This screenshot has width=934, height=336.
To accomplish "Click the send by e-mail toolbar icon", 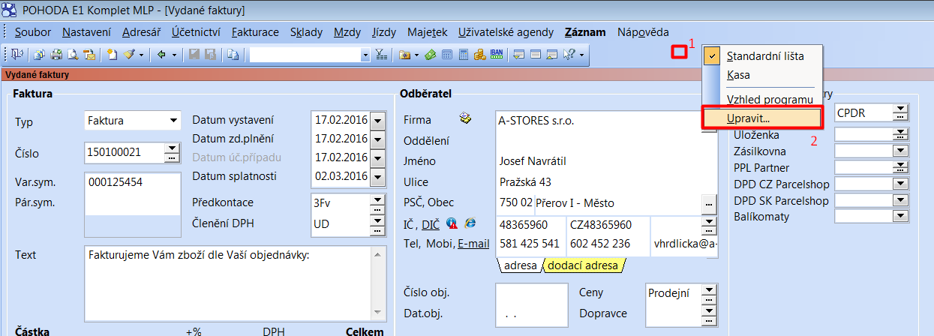I will point(89,54).
